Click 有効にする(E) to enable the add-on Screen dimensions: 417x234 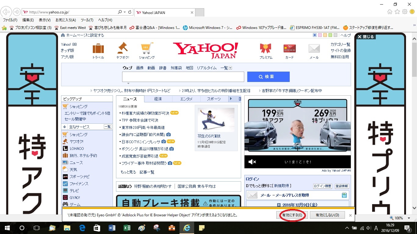292,215
